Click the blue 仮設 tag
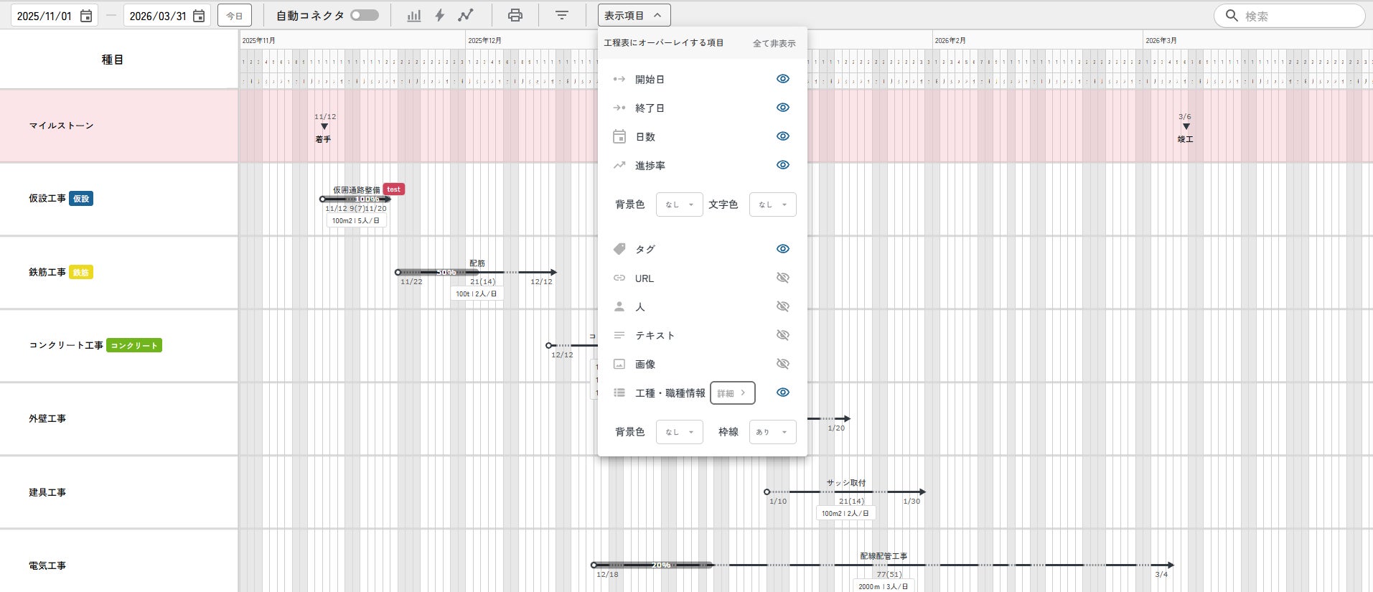The width and height of the screenshot is (1373, 592). click(x=81, y=199)
